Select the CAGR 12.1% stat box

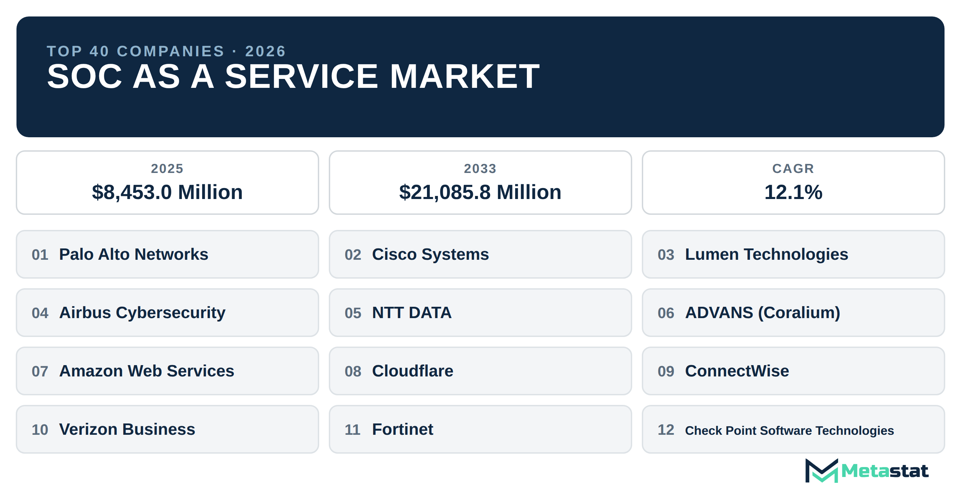(x=793, y=183)
